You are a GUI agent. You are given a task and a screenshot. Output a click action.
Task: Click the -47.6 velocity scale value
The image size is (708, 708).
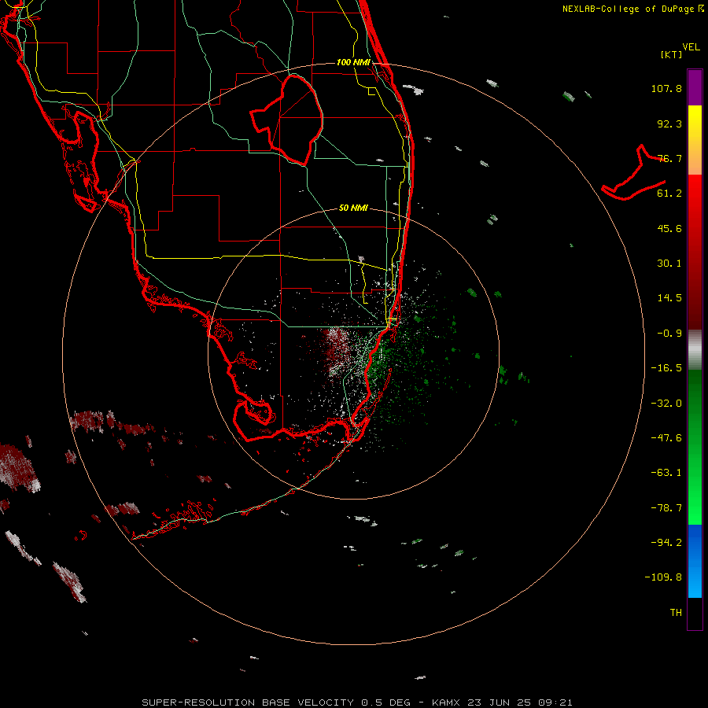tap(666, 438)
